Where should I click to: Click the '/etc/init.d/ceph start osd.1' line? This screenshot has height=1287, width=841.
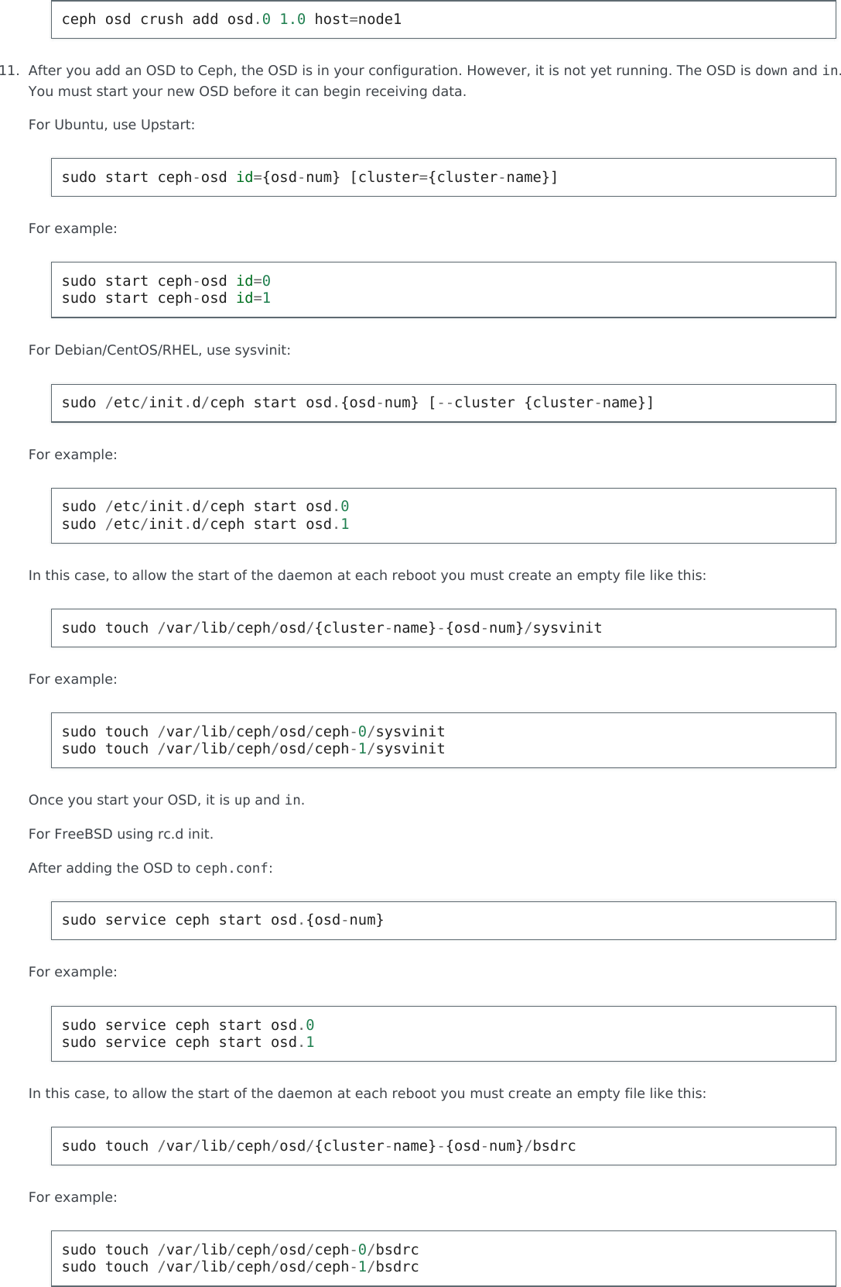point(205,524)
